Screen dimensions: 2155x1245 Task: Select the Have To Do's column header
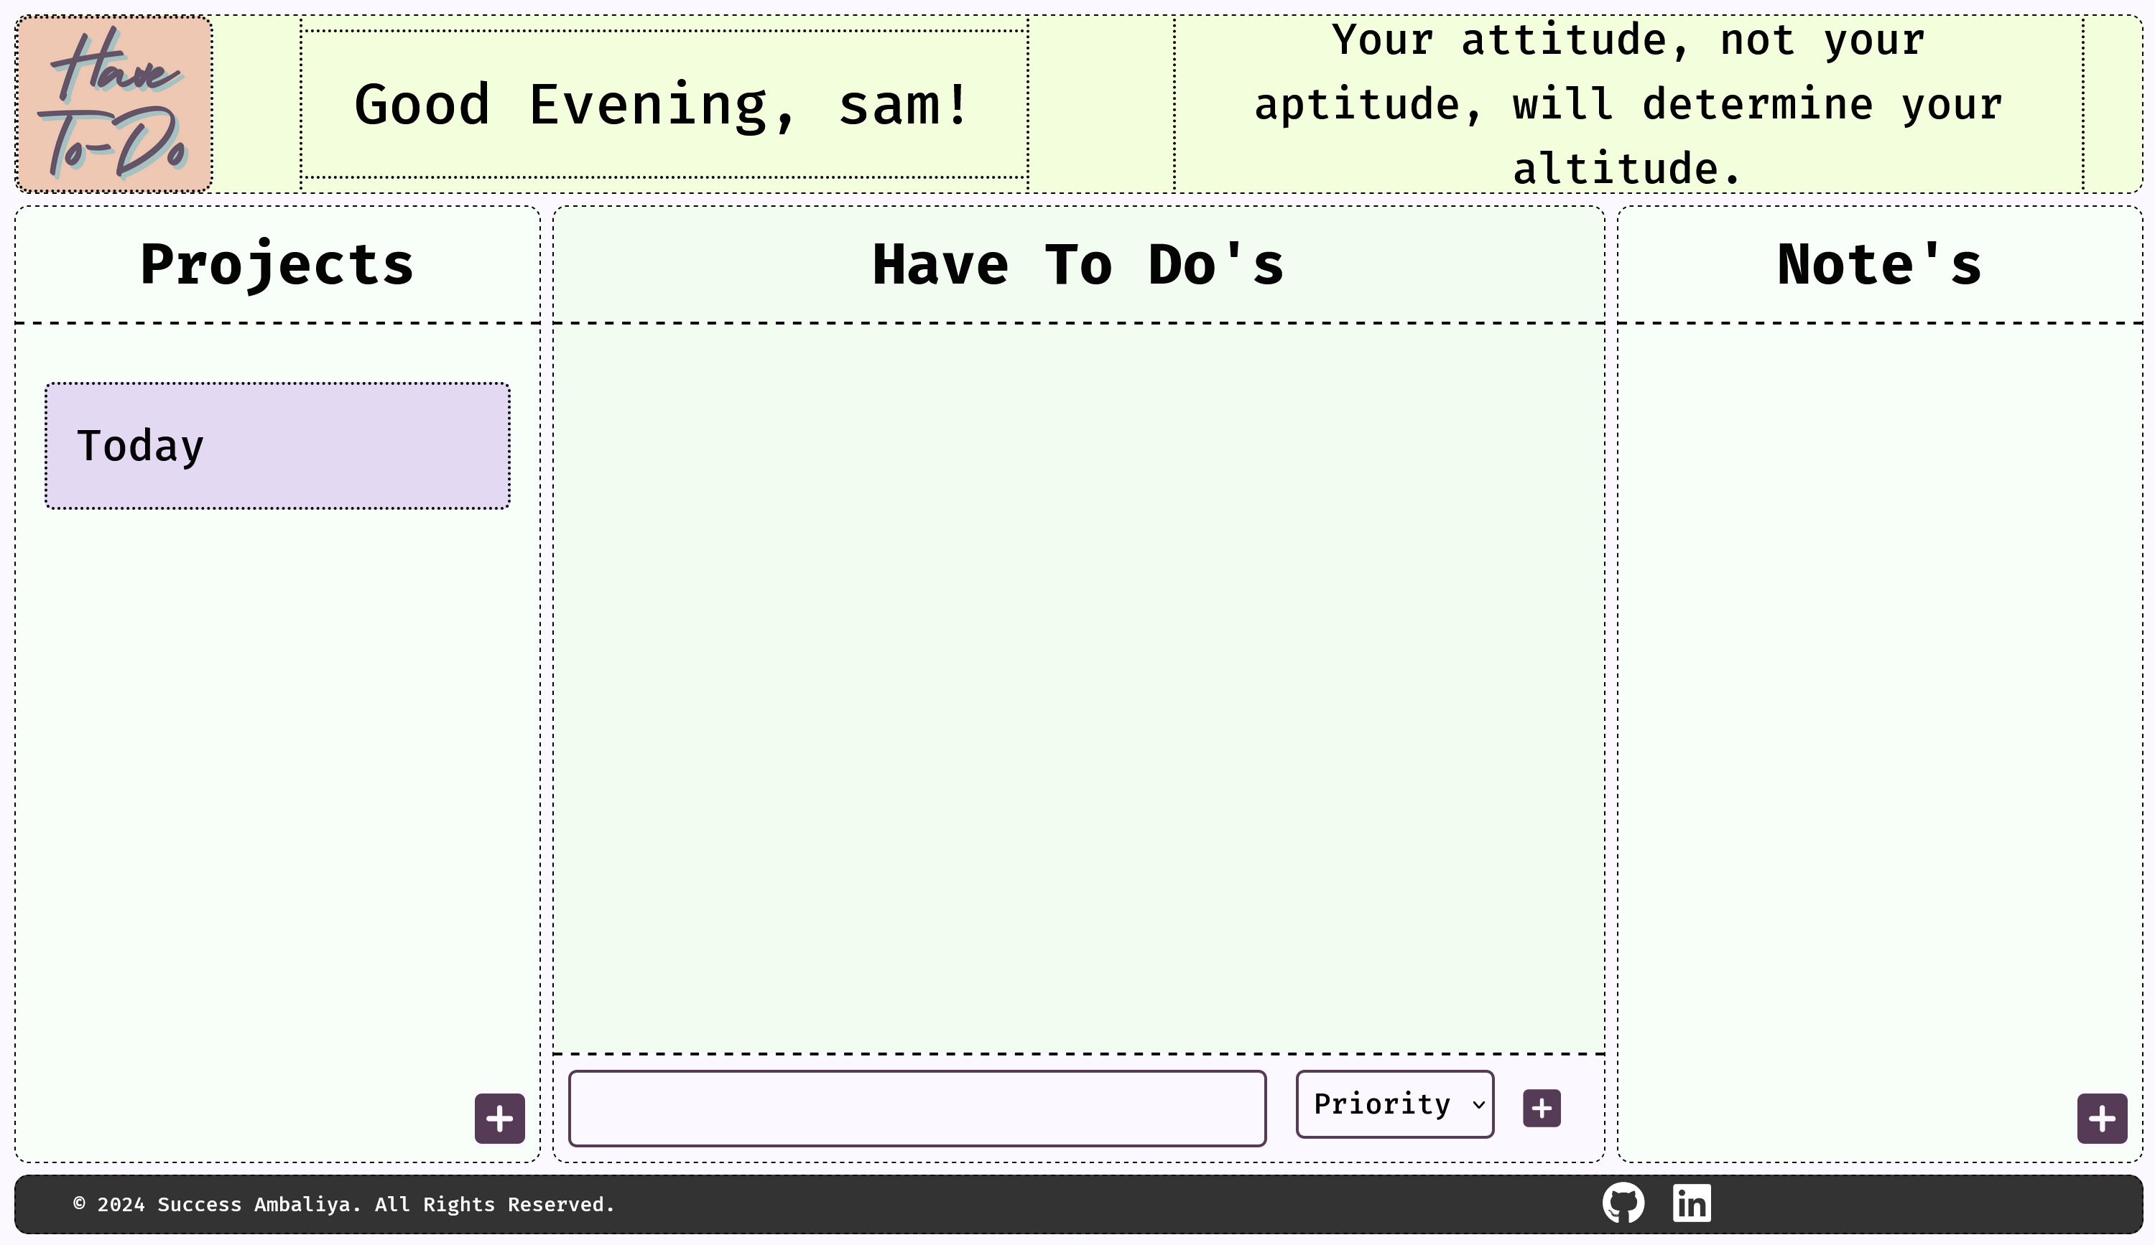(1077, 264)
